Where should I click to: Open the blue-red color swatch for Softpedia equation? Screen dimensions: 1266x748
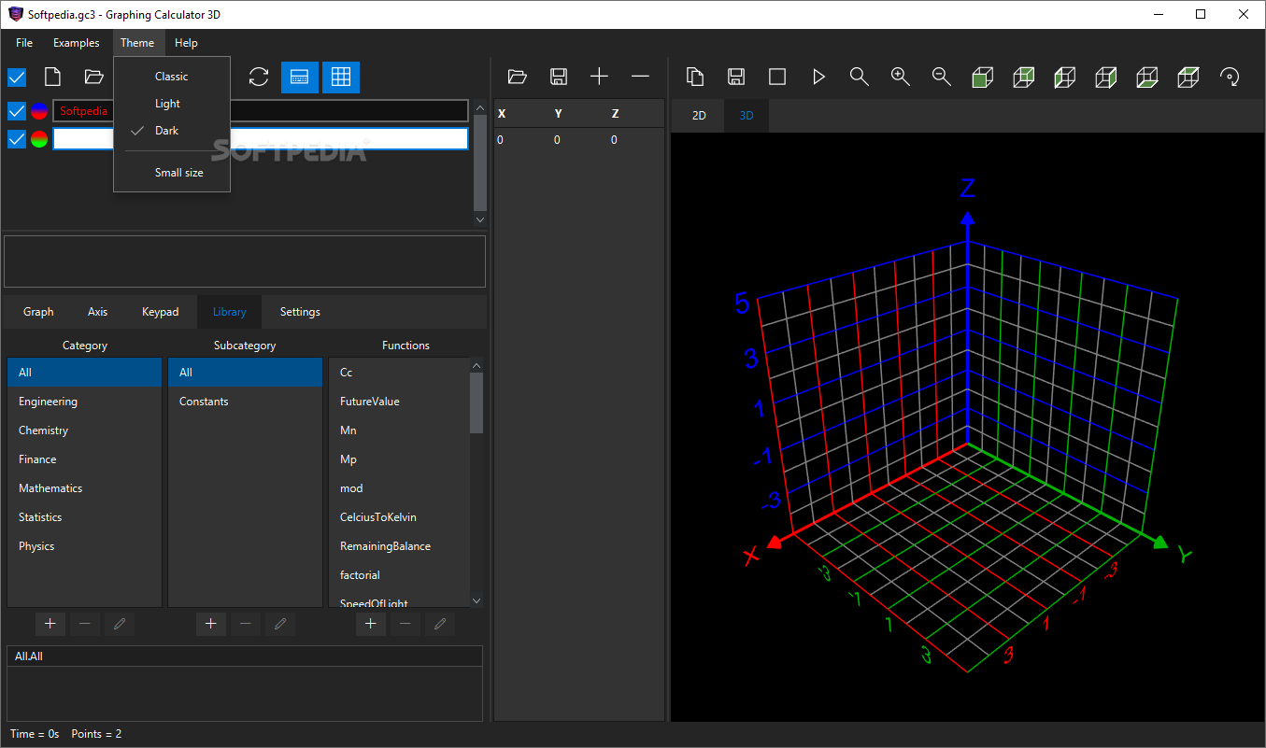pyautogui.click(x=39, y=111)
